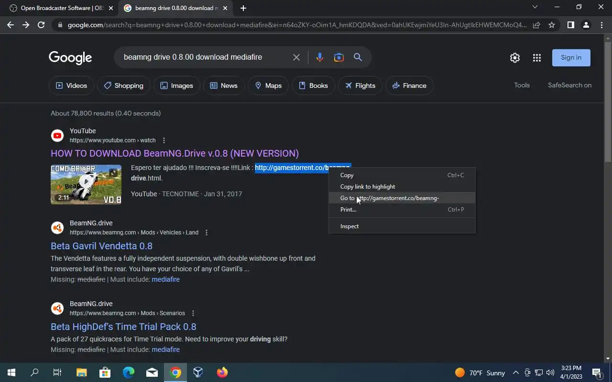Open volume control in tray
The image size is (612, 382).
coord(550,372)
